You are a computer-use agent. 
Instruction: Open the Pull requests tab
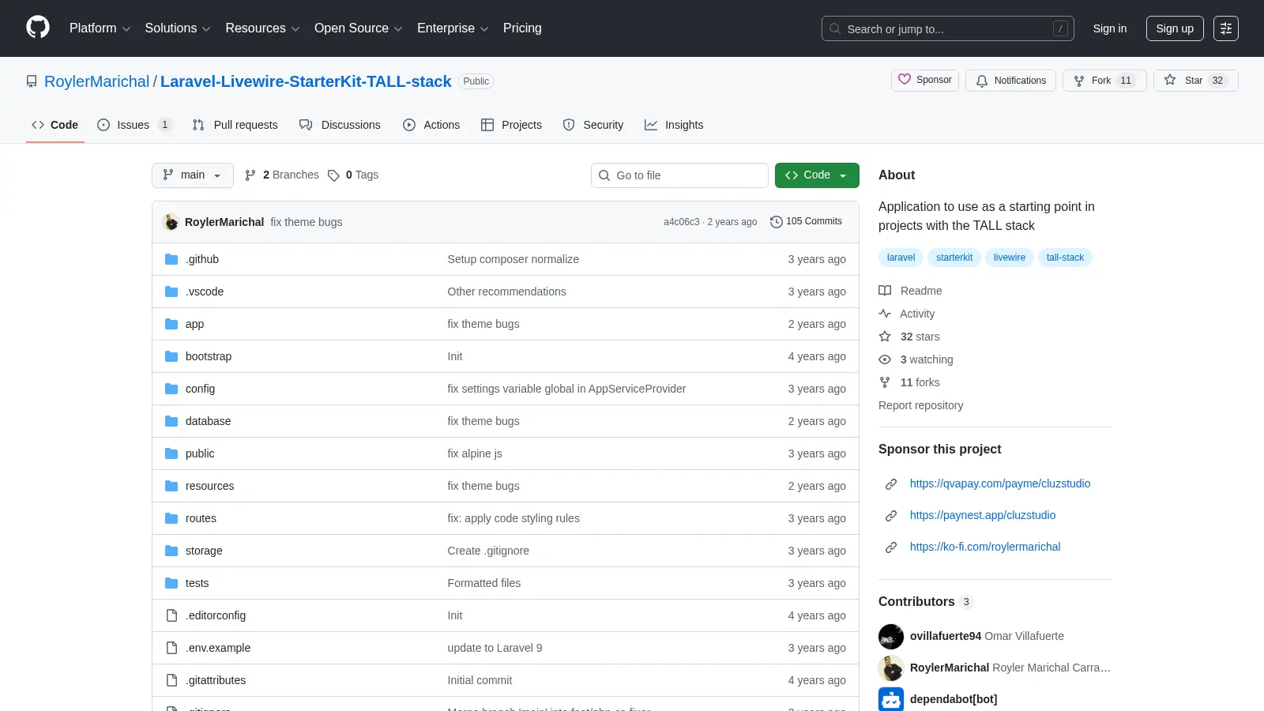pyautogui.click(x=235, y=125)
